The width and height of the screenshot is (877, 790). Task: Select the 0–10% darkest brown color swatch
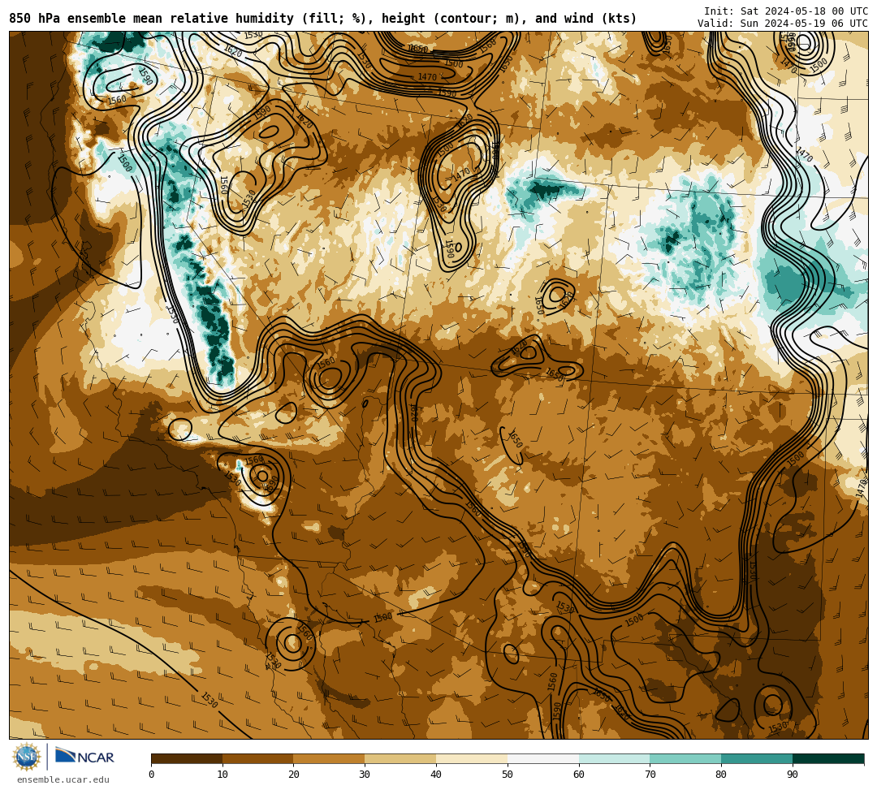coord(187,758)
